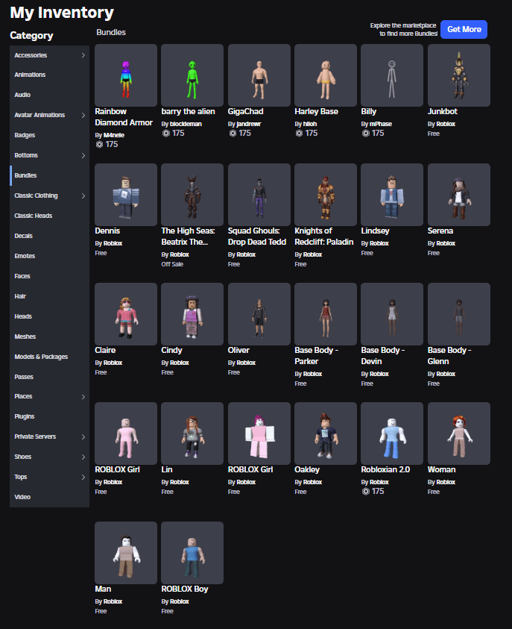Open the Billy stick figure thumbnail
Screen dimensions: 512x629
point(392,75)
